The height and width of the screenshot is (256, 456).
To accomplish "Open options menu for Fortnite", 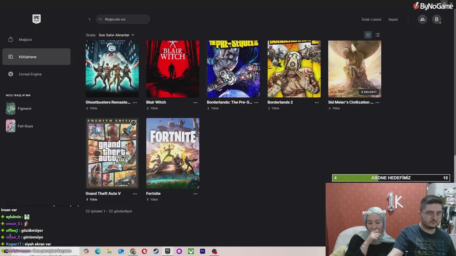I will (x=195, y=194).
